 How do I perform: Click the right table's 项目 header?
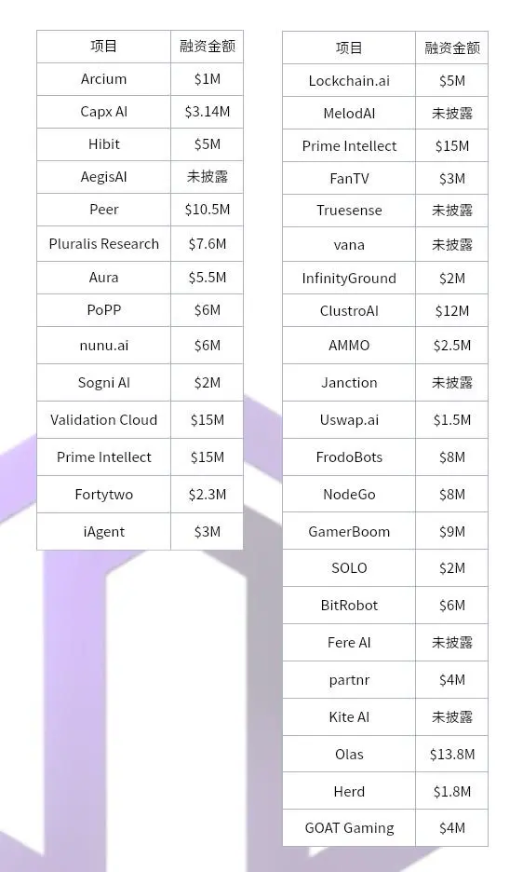click(349, 48)
